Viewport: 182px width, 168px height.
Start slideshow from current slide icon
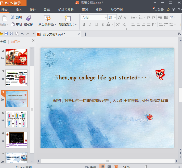point(47,18)
